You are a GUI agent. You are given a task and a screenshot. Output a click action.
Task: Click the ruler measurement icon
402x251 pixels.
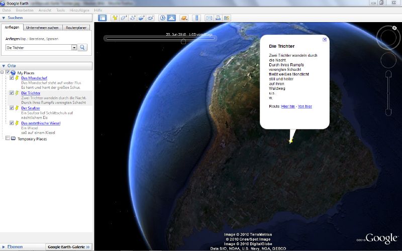click(196, 18)
